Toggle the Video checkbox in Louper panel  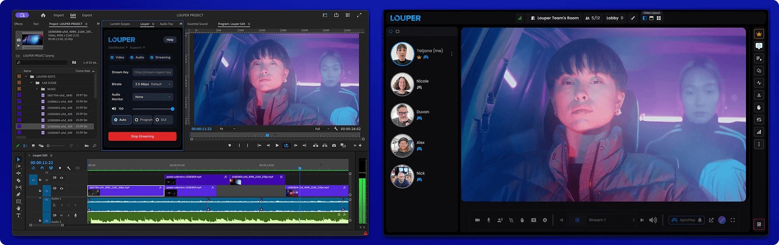(112, 58)
